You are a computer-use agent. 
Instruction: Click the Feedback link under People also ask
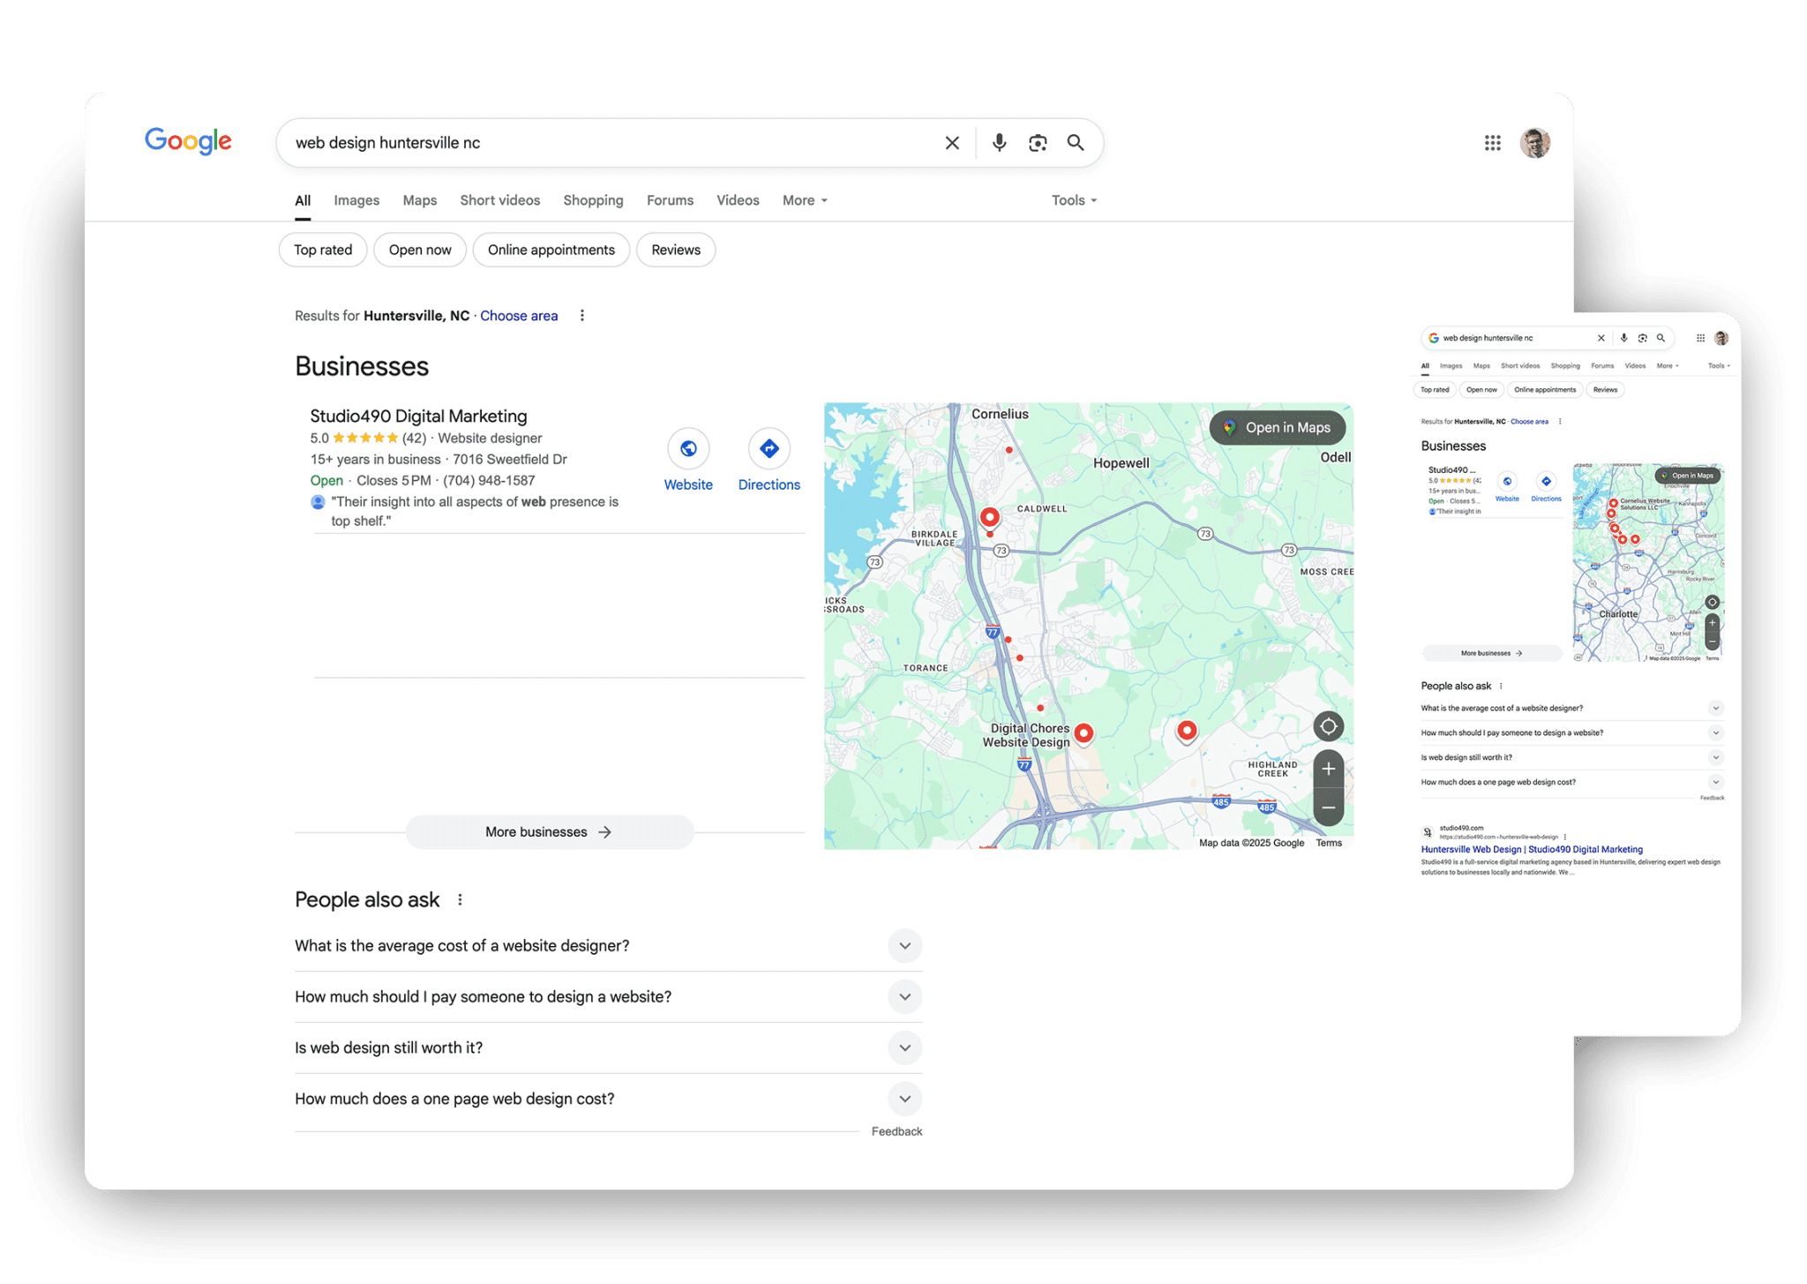tap(896, 1131)
